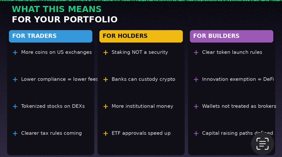
Task: Select the blue FOR TRADERS header
Action: pyautogui.click(x=51, y=36)
